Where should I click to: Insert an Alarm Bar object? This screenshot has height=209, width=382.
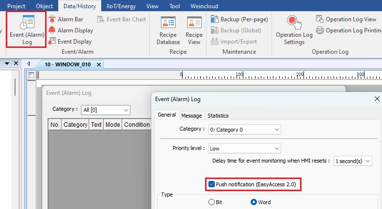(66, 19)
